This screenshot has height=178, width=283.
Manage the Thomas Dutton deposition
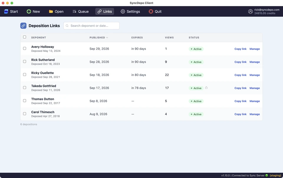tap(255, 101)
